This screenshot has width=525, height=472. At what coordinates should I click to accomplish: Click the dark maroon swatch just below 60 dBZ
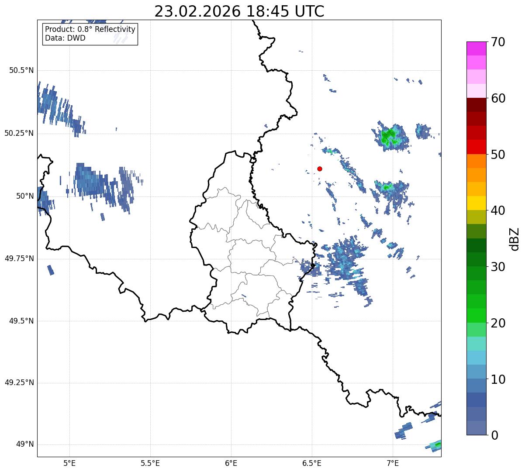pyautogui.click(x=477, y=105)
